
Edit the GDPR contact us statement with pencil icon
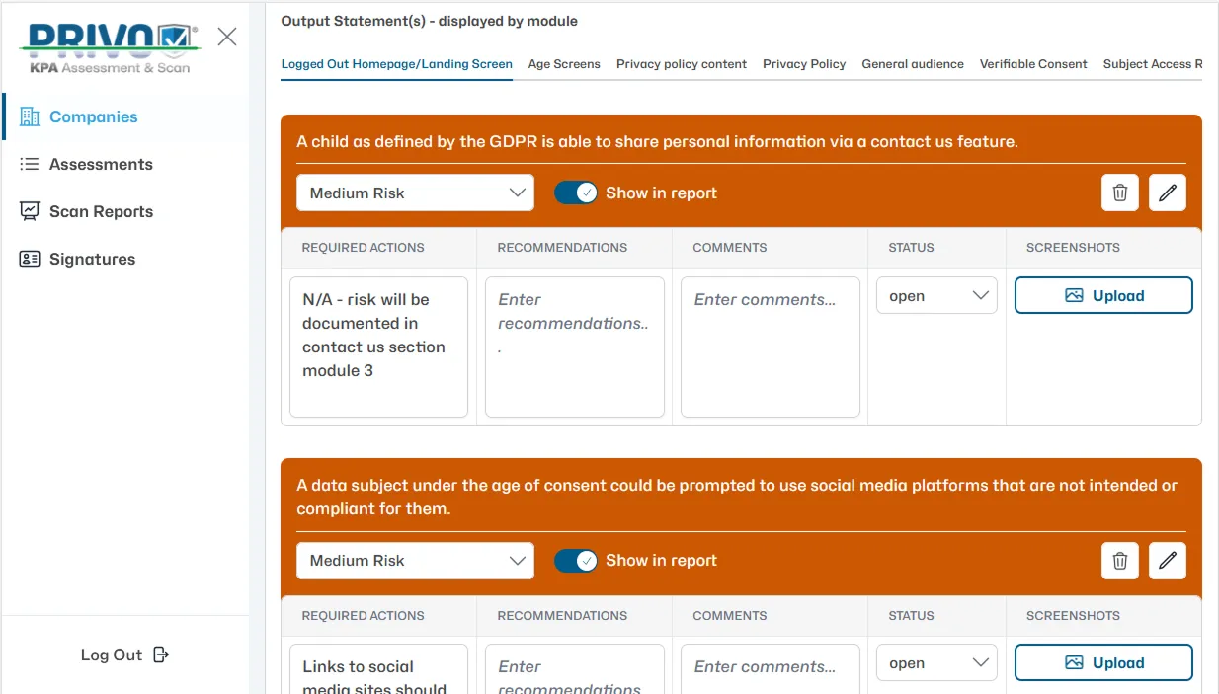[x=1168, y=193]
